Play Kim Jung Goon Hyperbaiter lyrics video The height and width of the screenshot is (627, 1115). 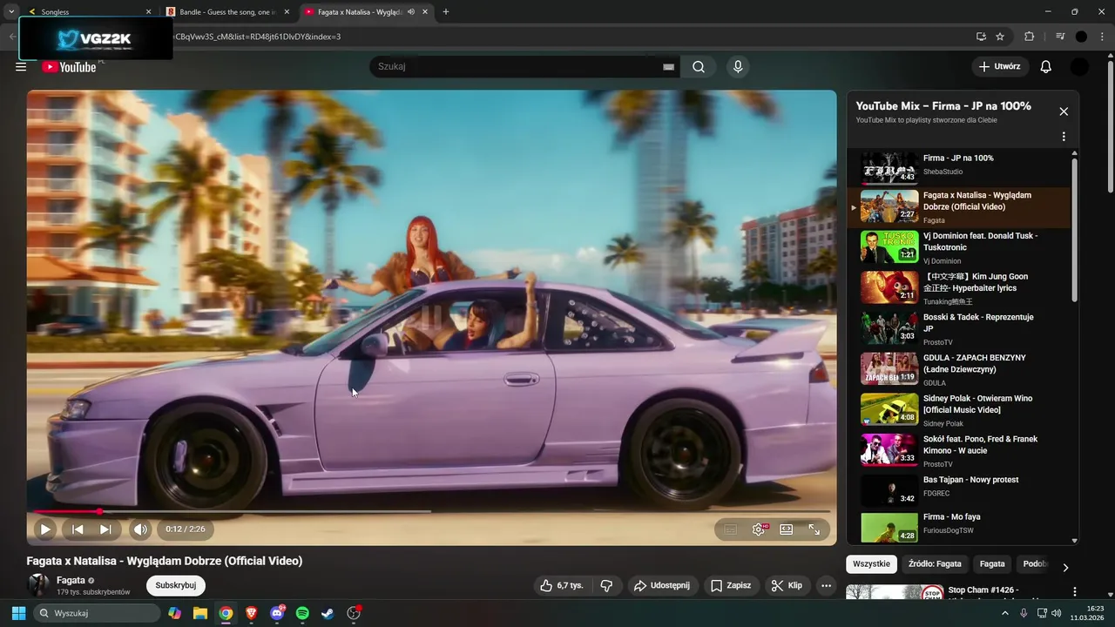[958, 287]
